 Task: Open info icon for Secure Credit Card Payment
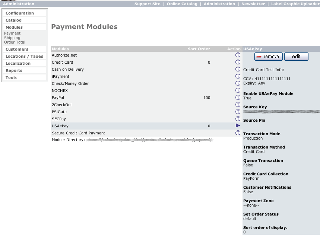(238, 133)
